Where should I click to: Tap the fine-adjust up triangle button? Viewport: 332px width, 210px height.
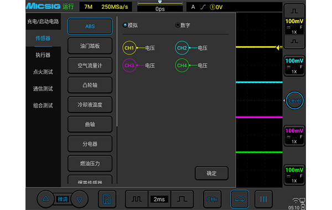[x=46, y=199]
